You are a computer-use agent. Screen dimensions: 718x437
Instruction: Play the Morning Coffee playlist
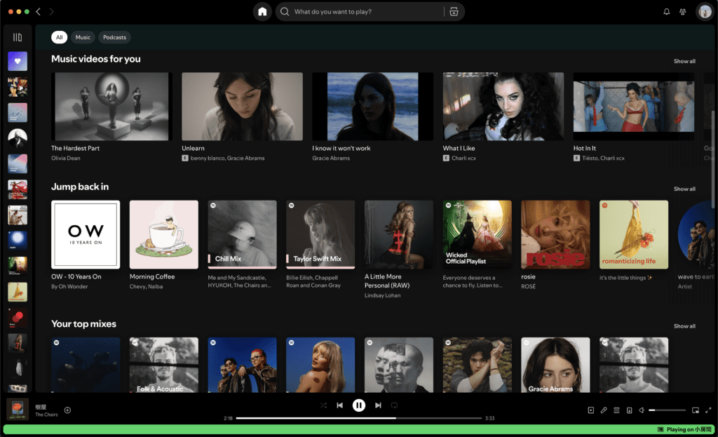point(163,234)
